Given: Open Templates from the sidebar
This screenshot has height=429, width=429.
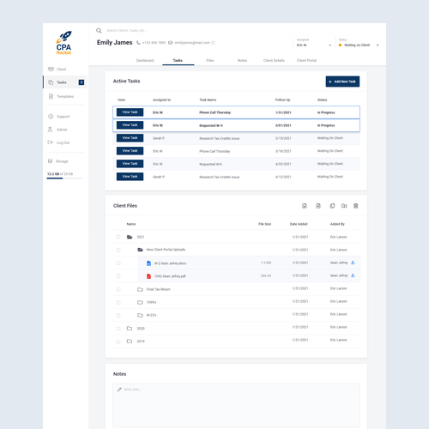Looking at the screenshot, I should click(x=61, y=96).
